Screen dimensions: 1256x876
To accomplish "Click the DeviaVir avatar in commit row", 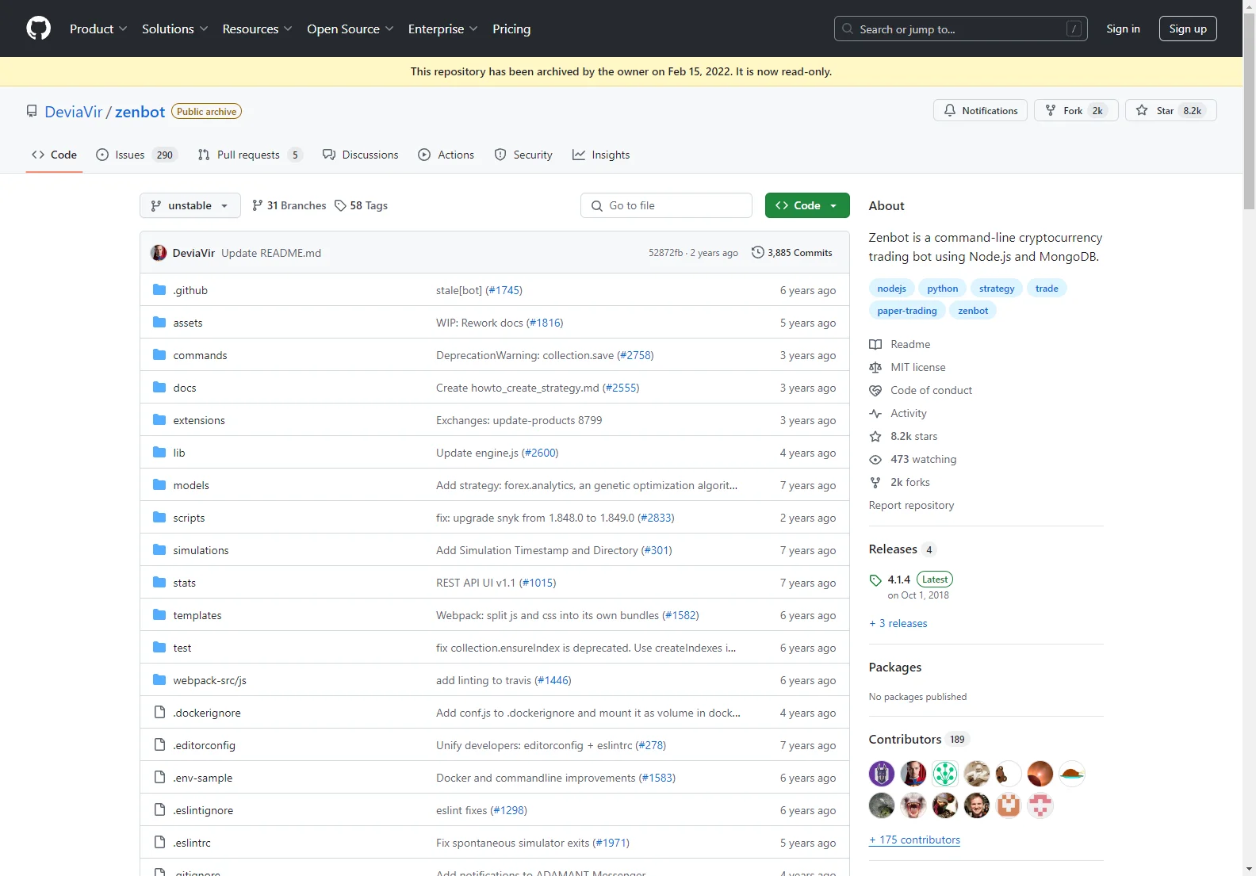I will [159, 252].
